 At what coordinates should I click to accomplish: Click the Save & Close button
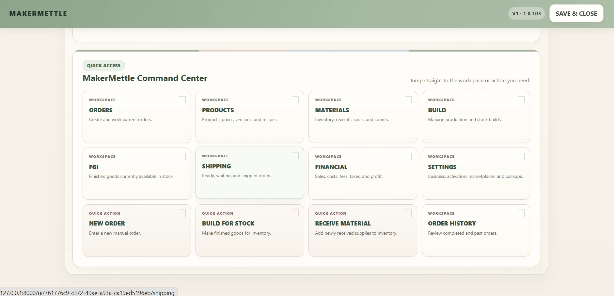[x=576, y=13]
